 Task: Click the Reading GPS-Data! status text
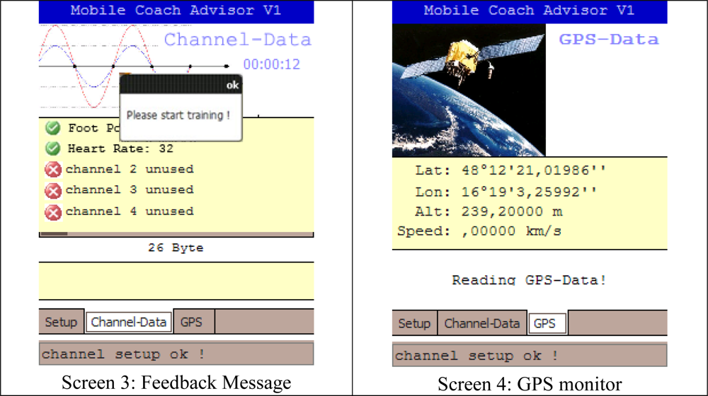coord(529,280)
